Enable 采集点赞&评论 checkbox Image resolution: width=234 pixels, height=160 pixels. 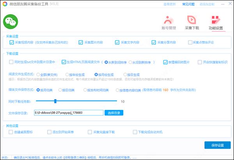click(190, 42)
